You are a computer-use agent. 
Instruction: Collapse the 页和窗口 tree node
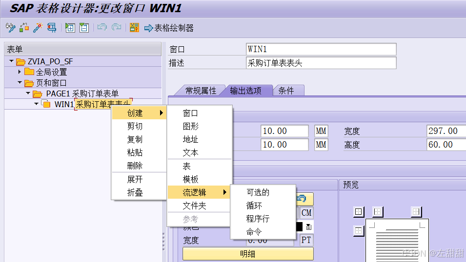pyautogui.click(x=20, y=82)
